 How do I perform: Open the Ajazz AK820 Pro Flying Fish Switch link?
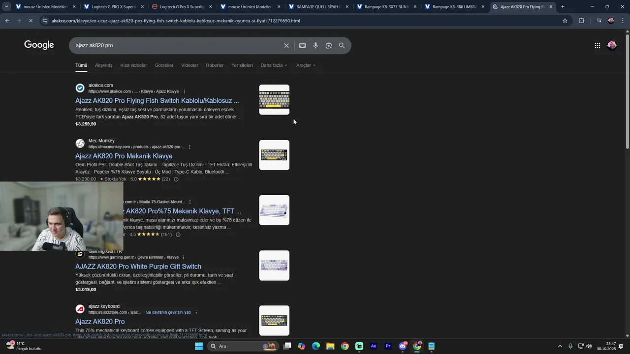157,101
